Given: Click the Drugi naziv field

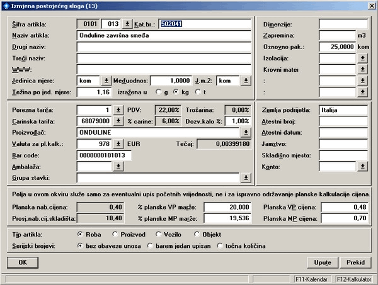Looking at the screenshot, I should tap(164, 47).
